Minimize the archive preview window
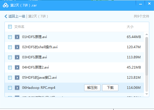The height and width of the screenshot is (110, 154). point(141,4)
